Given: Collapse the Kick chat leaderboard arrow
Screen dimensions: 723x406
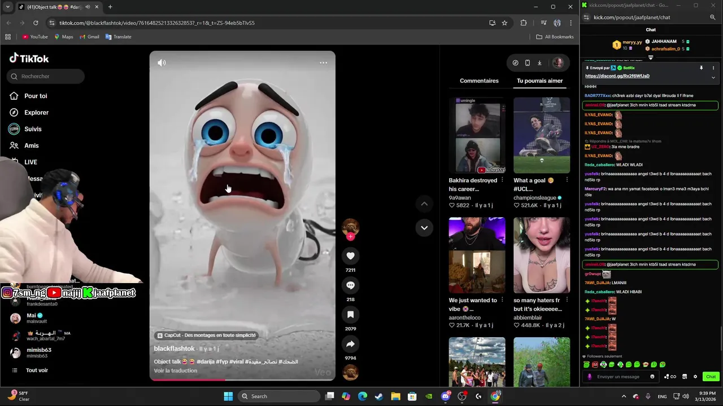Looking at the screenshot, I should click(x=651, y=57).
